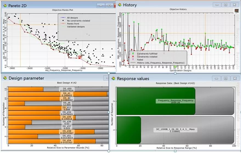Click the 'Objective Pareto Plot' title
This screenshot has height=153, width=241.
point(63,10)
